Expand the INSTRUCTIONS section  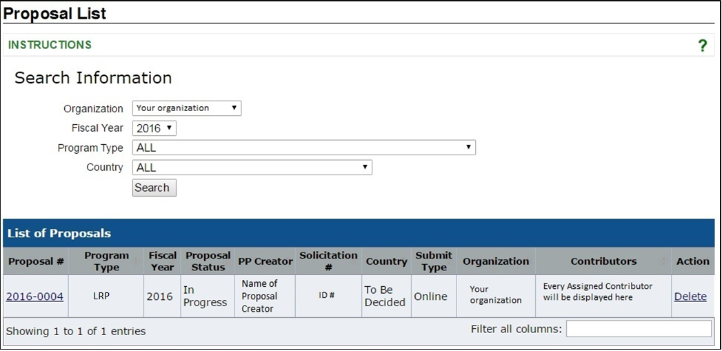50,45
